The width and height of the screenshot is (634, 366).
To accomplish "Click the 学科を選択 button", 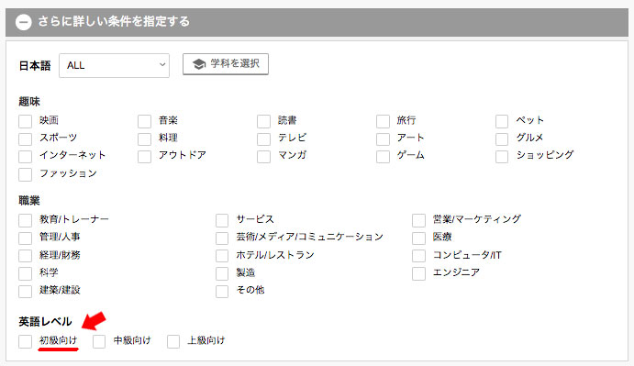I will coord(226,64).
